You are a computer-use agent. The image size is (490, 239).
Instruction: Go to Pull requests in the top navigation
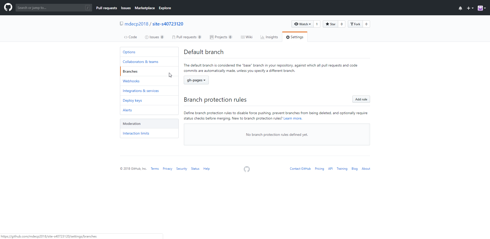coord(106,8)
